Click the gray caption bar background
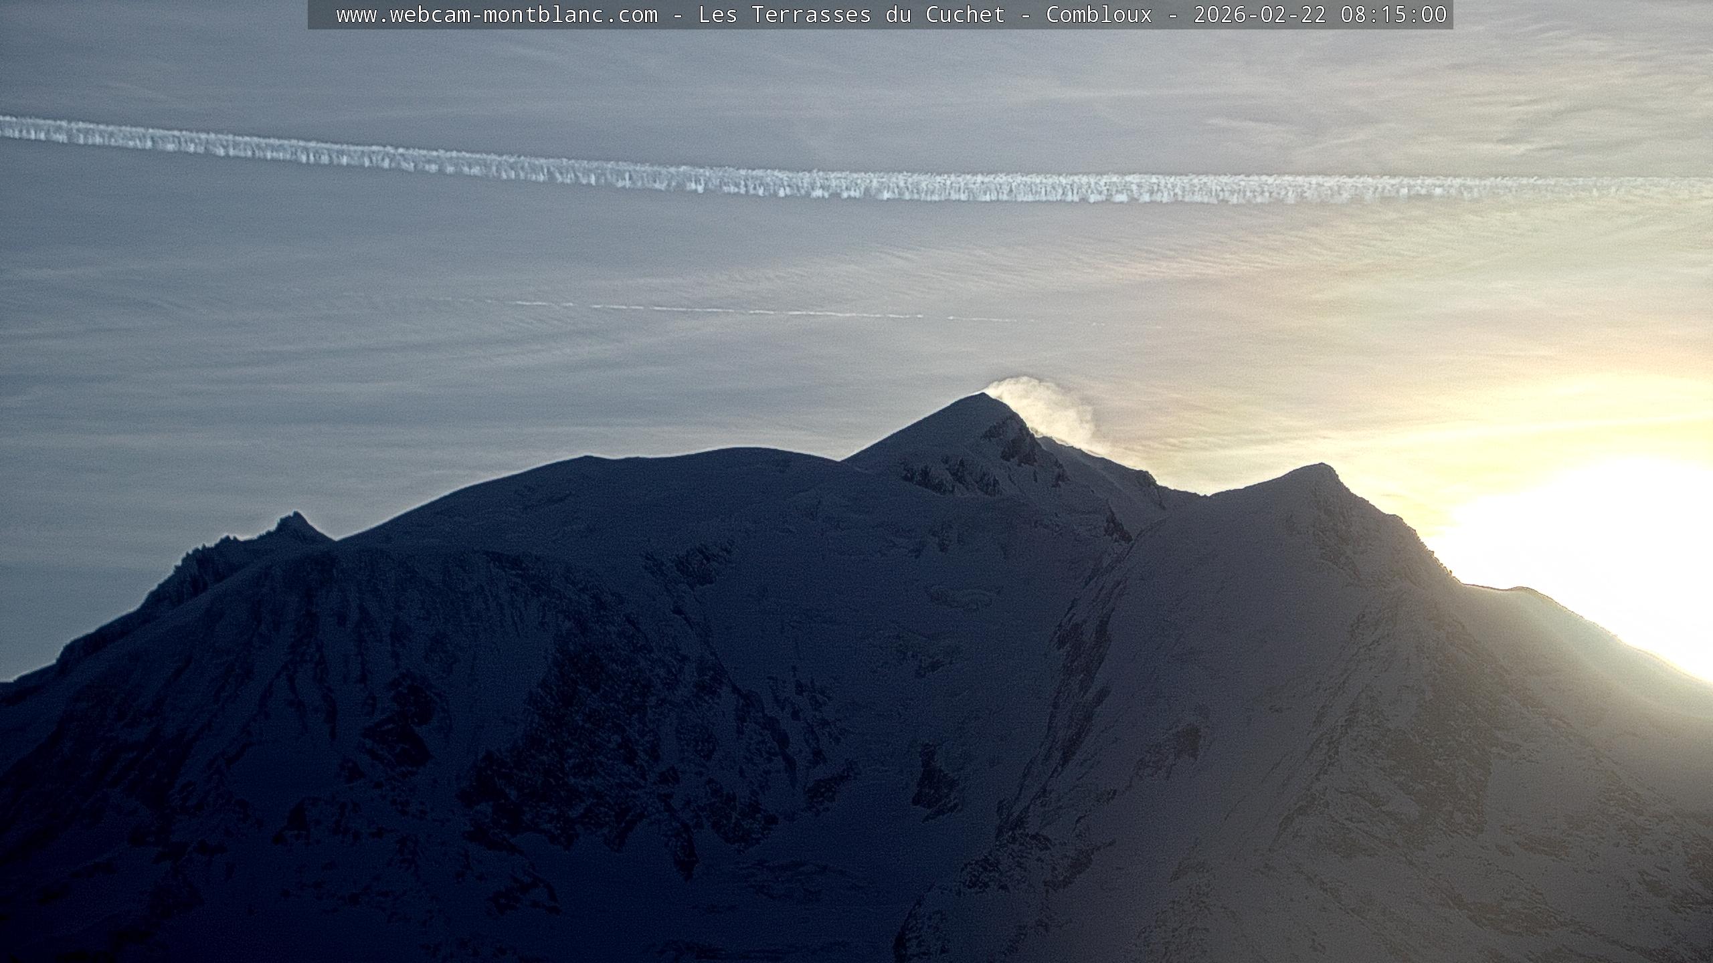This screenshot has width=1713, height=963. [323, 15]
